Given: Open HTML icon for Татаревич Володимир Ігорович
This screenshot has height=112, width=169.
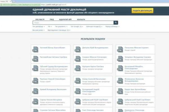Looking at the screenshot, I should pyautogui.click(x=120, y=59).
